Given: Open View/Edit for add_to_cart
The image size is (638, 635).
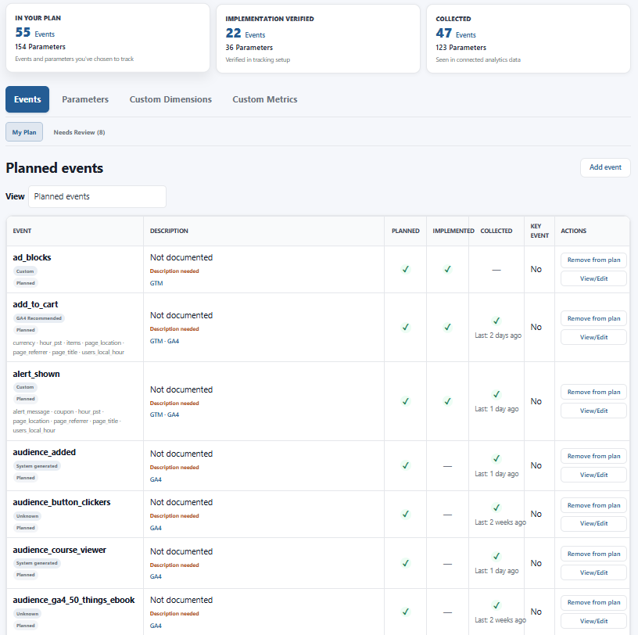Looking at the screenshot, I should point(593,337).
